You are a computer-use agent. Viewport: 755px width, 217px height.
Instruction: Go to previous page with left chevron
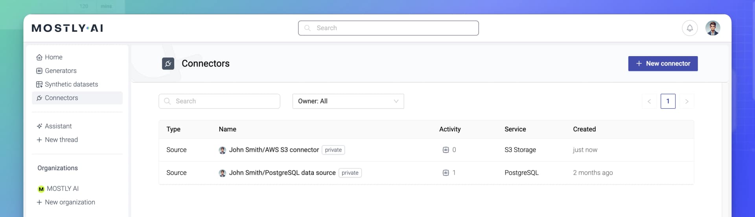pos(649,101)
